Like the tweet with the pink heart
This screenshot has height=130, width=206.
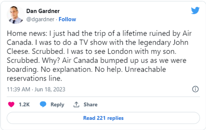coord(11,104)
